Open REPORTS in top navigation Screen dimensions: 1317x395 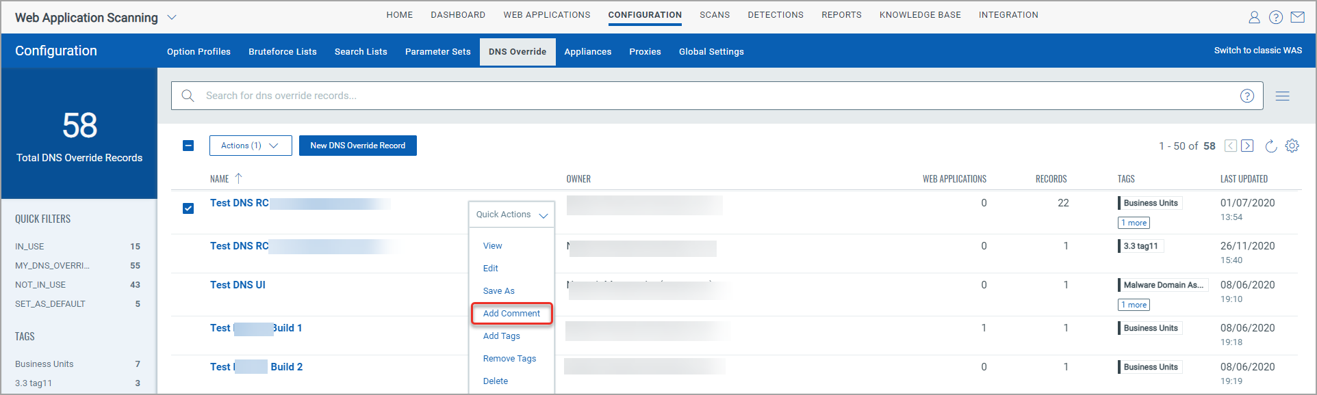point(841,15)
